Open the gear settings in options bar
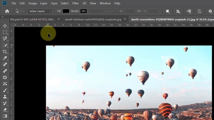 pos(210,11)
